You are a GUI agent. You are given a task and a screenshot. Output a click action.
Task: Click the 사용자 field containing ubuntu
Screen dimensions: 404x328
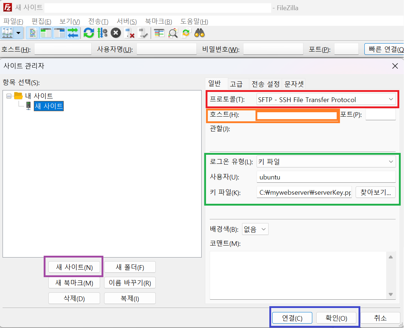(326, 177)
